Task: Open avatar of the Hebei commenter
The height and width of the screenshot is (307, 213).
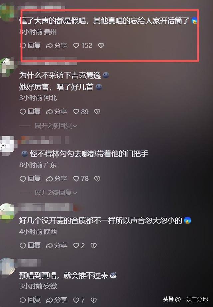Action: click(7, 67)
